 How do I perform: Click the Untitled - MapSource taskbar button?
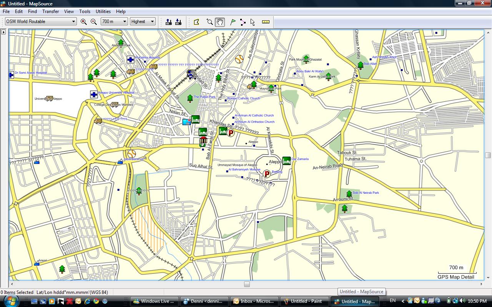point(355,301)
